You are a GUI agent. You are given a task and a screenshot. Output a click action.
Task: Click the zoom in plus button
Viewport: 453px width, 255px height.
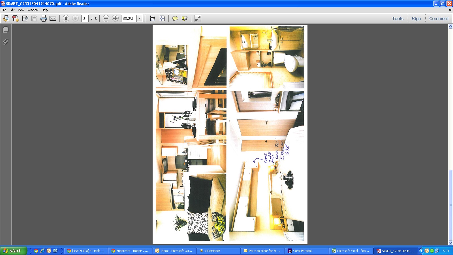click(x=115, y=18)
